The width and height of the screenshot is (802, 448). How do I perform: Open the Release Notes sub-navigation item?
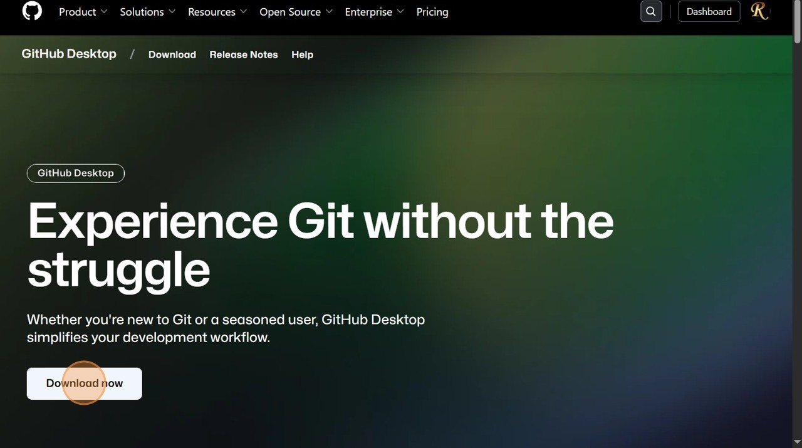point(244,55)
